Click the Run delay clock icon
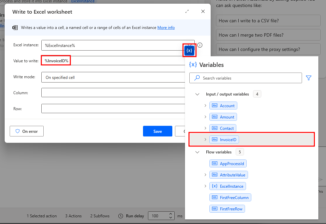The image size is (326, 224). (121, 216)
